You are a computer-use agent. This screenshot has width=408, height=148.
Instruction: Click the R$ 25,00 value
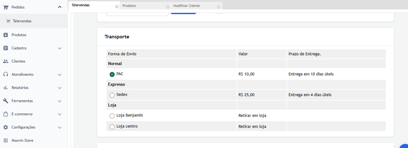click(247, 95)
